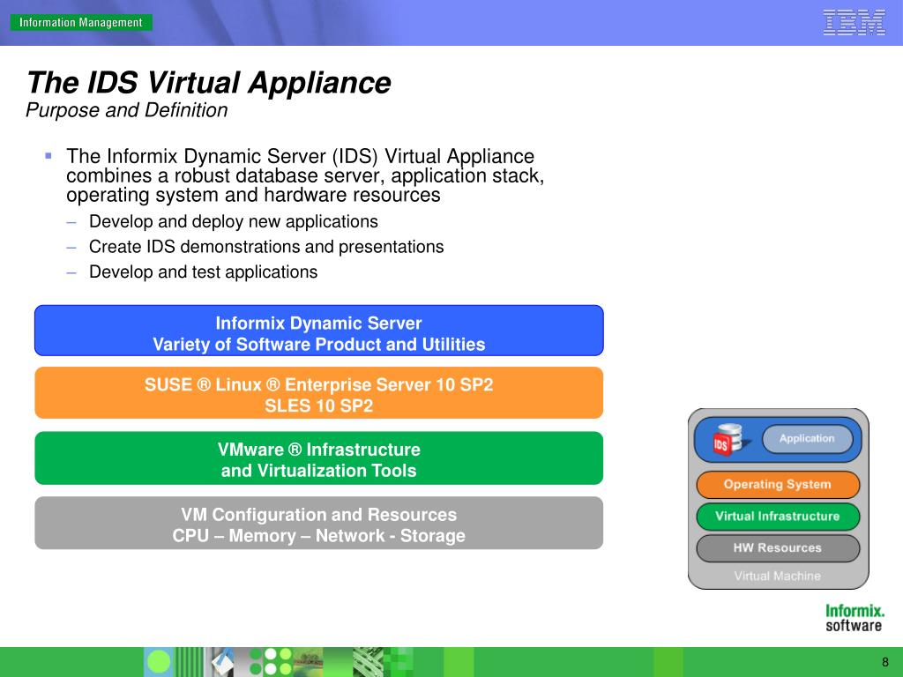
Task: Click the red IDS database icon
Action: pos(730,441)
